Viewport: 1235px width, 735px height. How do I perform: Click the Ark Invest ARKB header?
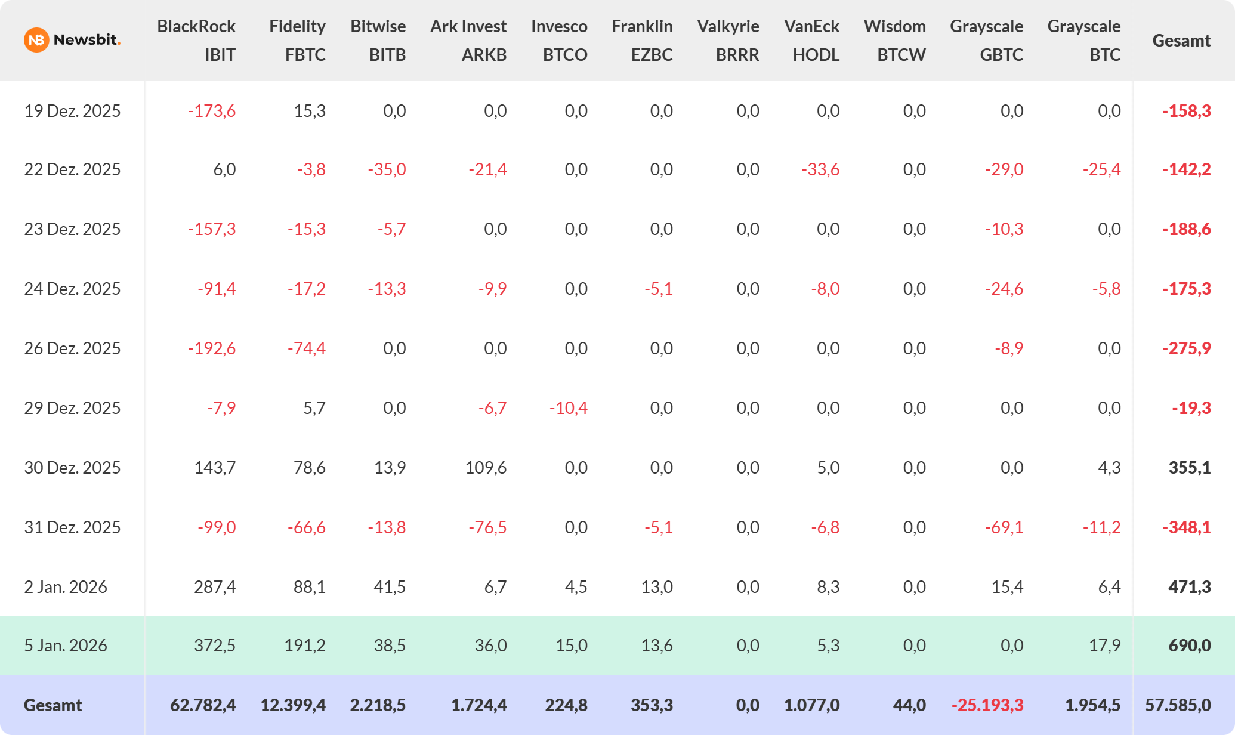tap(468, 41)
